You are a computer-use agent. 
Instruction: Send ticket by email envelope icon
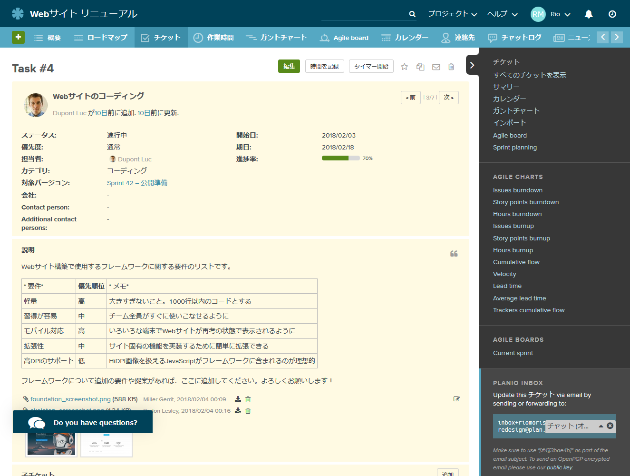coord(436,67)
